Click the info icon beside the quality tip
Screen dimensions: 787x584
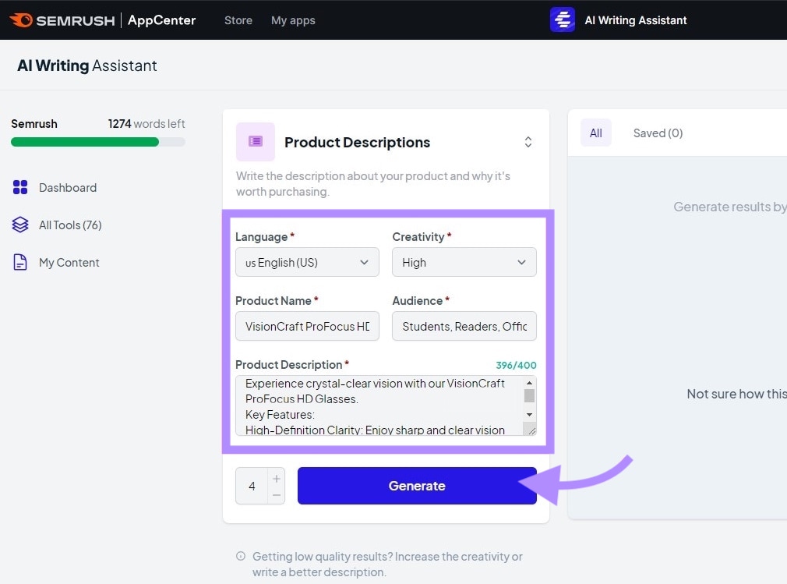click(x=240, y=556)
